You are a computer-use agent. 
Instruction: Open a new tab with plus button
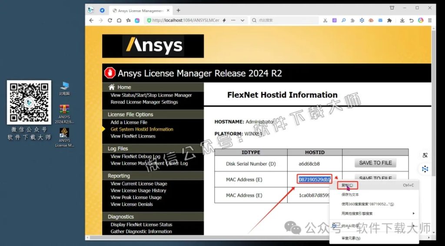(x=178, y=10)
